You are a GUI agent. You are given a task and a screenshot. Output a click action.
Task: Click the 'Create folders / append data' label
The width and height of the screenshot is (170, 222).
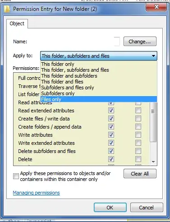pos(50,127)
